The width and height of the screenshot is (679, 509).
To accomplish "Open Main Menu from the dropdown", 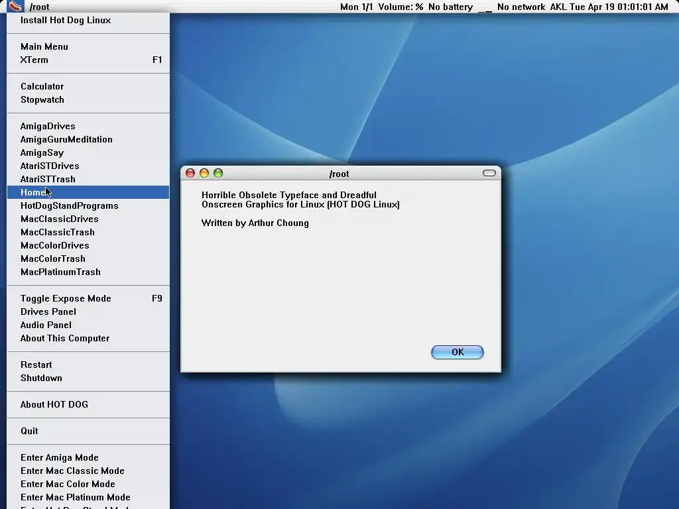I will pos(88,47).
